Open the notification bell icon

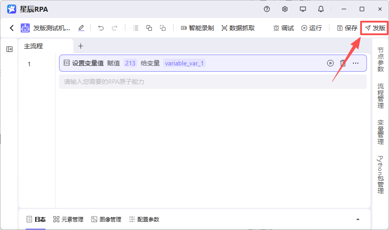[321, 9]
